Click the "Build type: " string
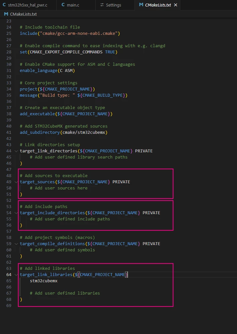Viewport: 237px width, 334px height. click(x=57, y=95)
